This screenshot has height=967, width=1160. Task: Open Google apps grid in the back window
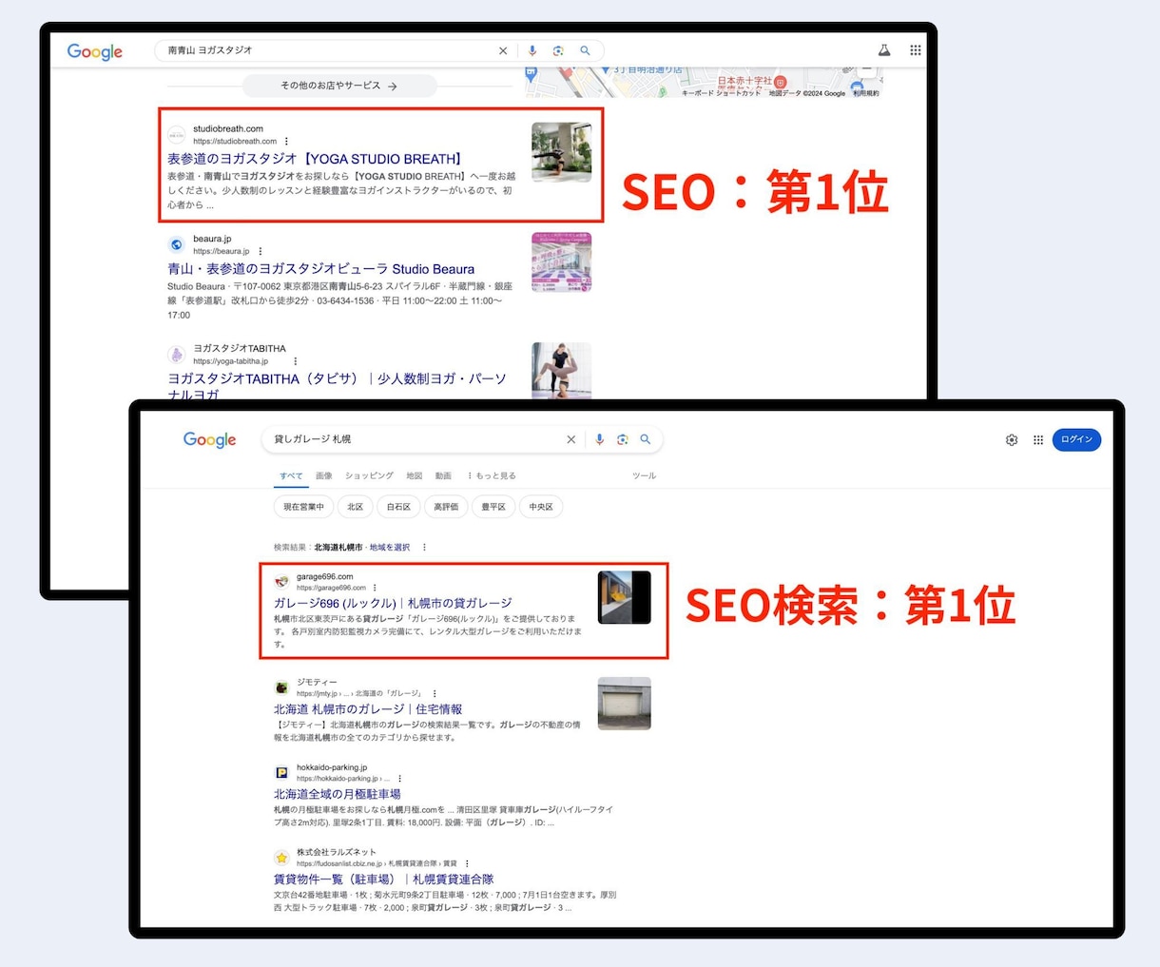[x=915, y=50]
